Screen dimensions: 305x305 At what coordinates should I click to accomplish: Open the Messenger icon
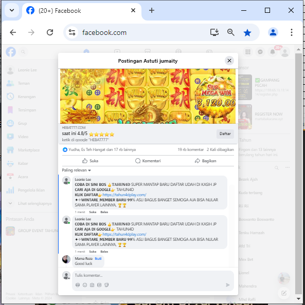coord(260,52)
